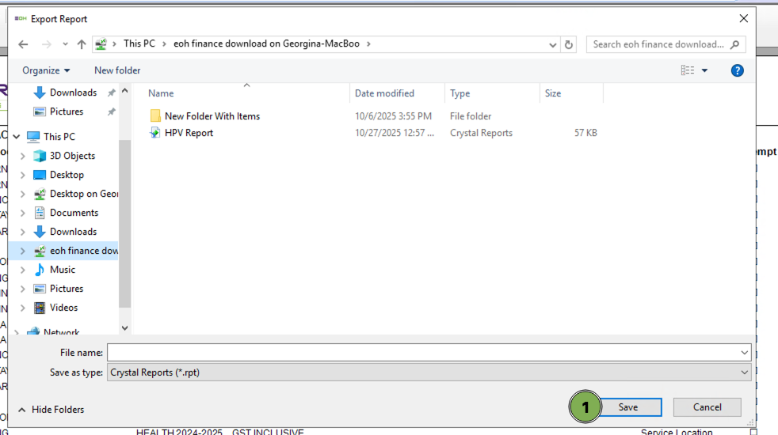
Task: Select the HPV Report file
Action: 189,133
